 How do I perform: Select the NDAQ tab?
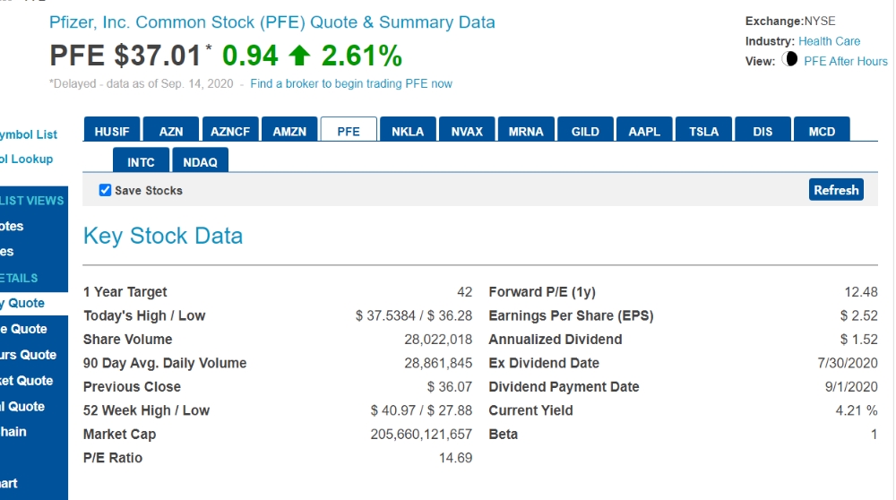tap(200, 160)
